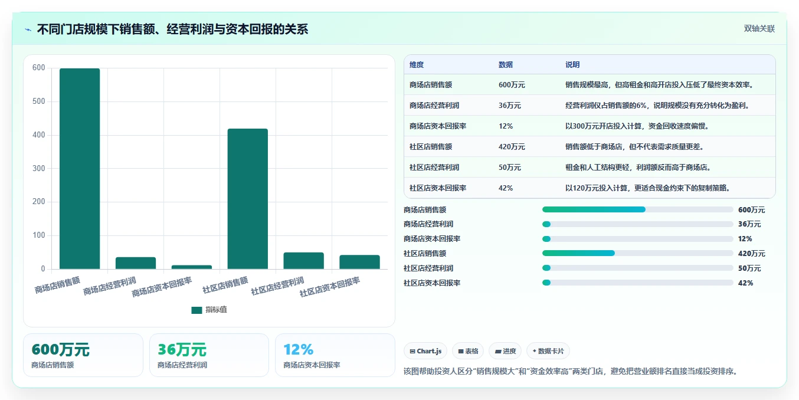The image size is (799, 400).
Task: Click the 社区店资本回报率 progress bar
Action: click(637, 283)
